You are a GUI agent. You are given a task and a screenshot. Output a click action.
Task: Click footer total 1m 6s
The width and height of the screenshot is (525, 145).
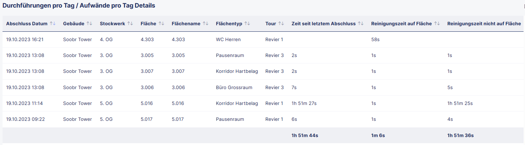pyautogui.click(x=378, y=135)
